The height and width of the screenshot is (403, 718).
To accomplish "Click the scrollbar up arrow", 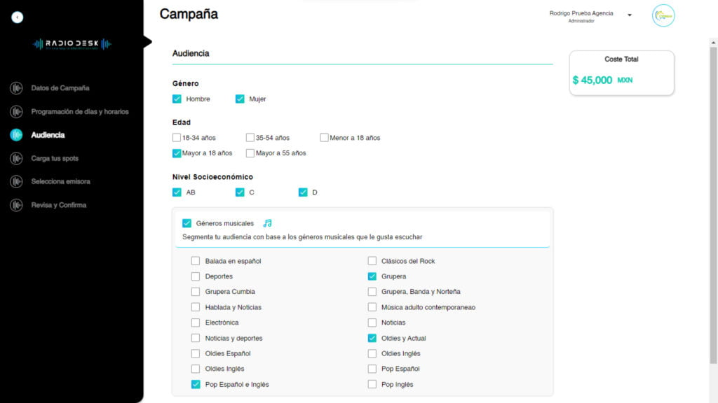I will click(x=713, y=43).
